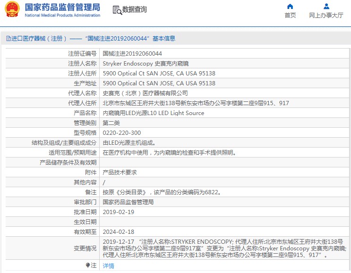The height and width of the screenshot is (273, 351).
Task: Click the 产品名称 label
Action: (x=85, y=113)
